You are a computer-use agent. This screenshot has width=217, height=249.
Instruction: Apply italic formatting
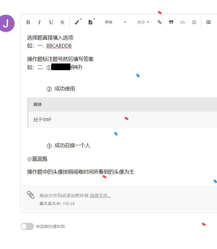point(39,22)
